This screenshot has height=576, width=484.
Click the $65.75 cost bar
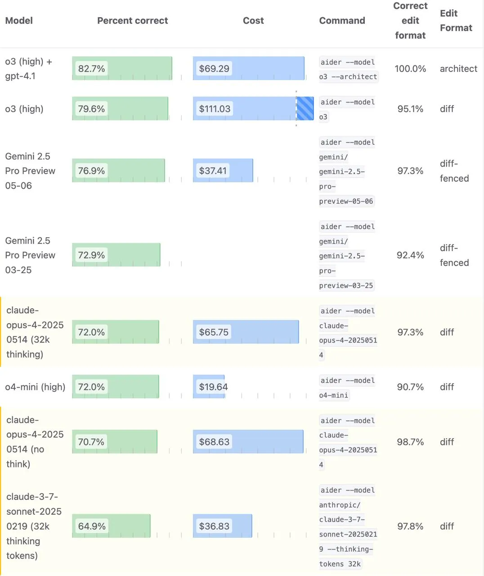(x=246, y=332)
